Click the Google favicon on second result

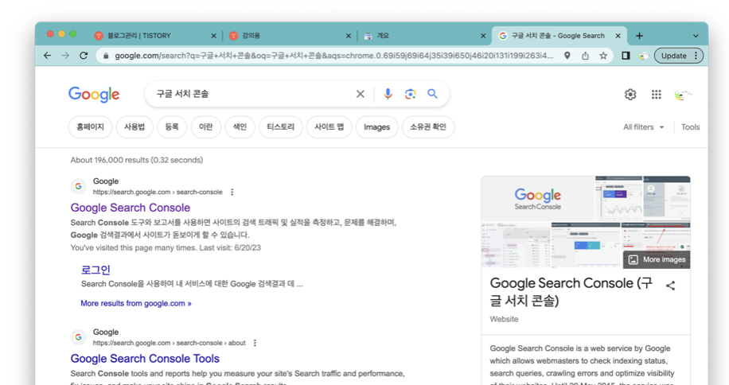78,337
